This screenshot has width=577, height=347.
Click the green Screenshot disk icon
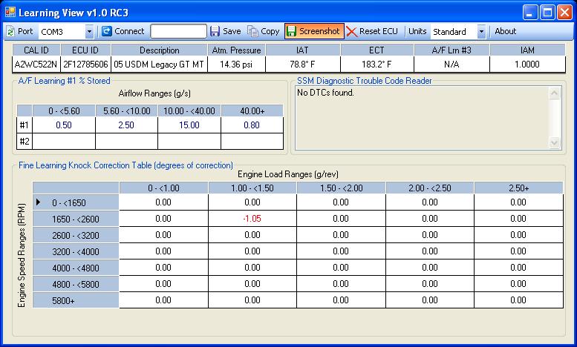pos(291,31)
